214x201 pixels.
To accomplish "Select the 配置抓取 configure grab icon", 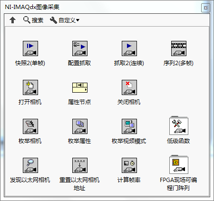I will click(x=80, y=48).
